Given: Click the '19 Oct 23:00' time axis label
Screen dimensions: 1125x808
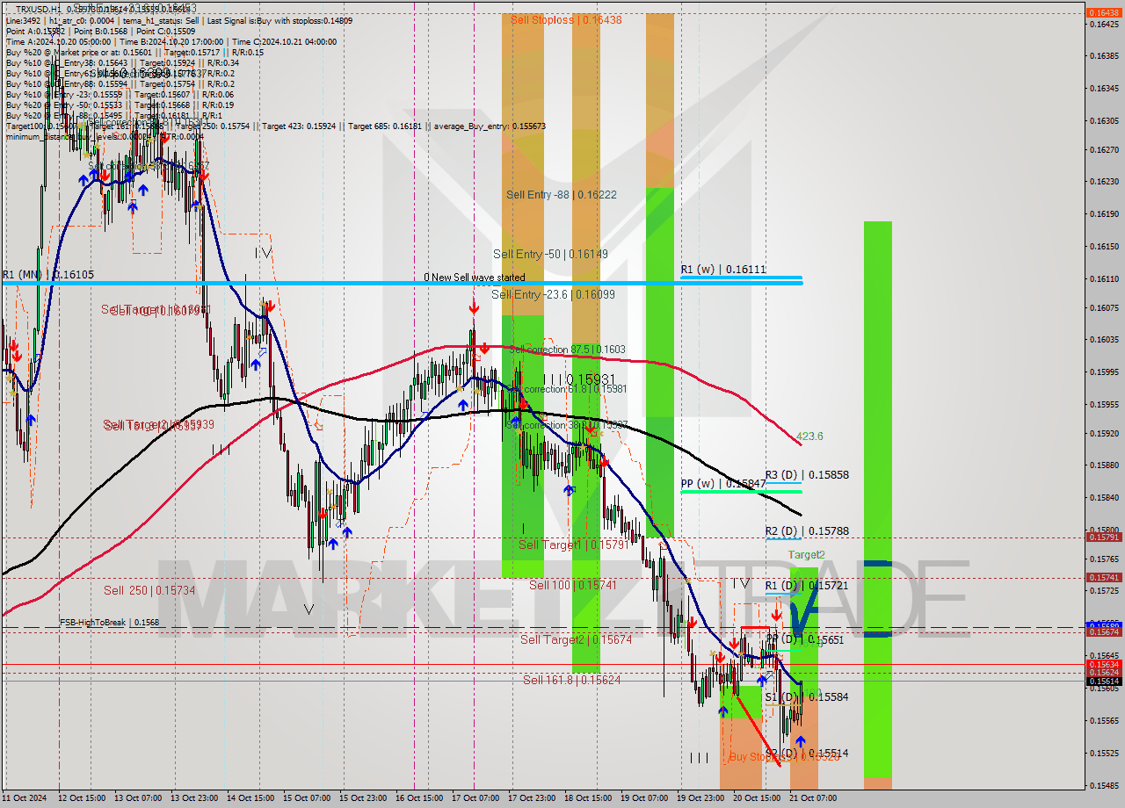Looking at the screenshot, I should click(700, 798).
